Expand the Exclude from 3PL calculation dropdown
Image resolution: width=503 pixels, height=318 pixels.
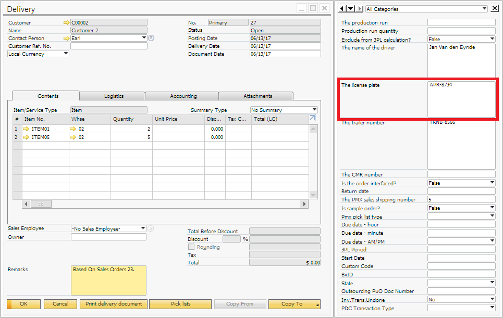tap(492, 40)
